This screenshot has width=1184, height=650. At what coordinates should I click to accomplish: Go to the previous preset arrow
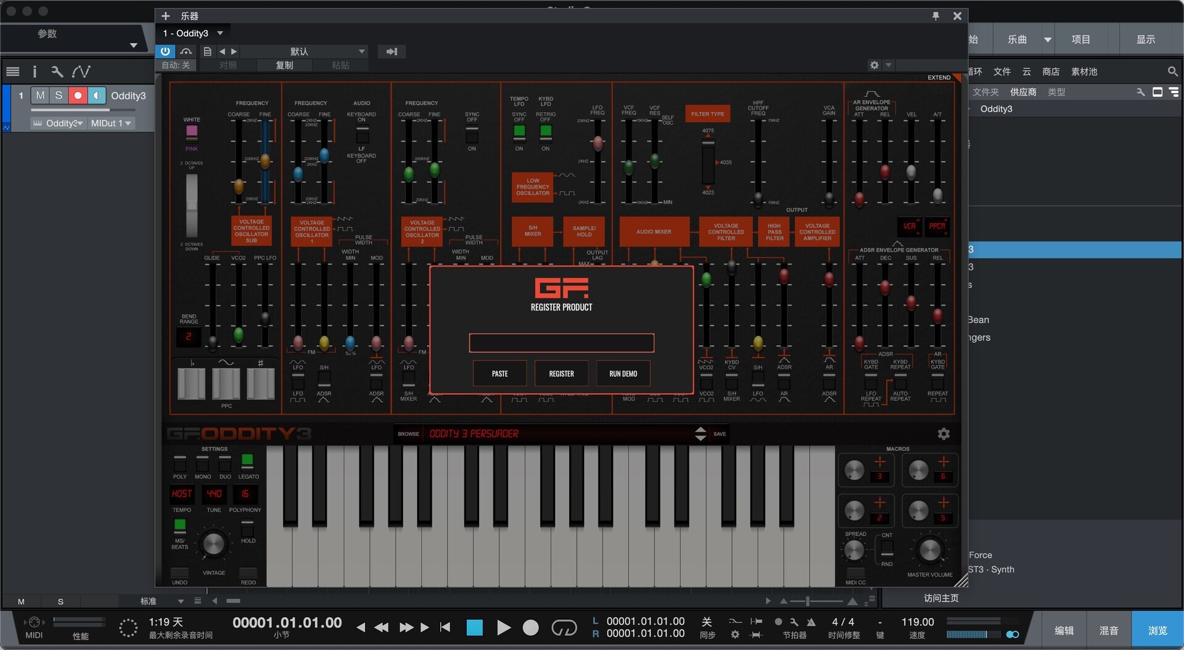click(222, 51)
